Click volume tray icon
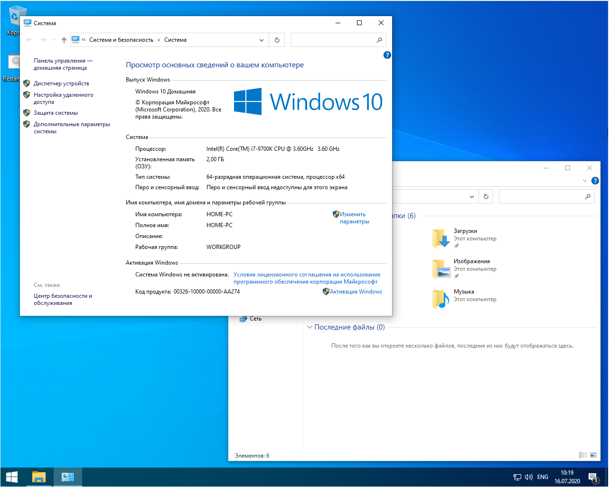 click(x=528, y=477)
